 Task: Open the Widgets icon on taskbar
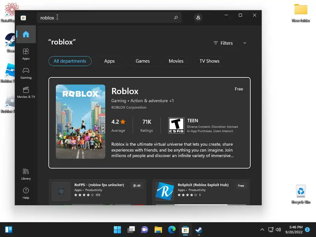(x=9, y=230)
